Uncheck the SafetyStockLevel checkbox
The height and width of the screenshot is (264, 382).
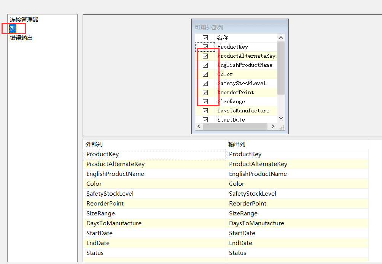click(205, 83)
